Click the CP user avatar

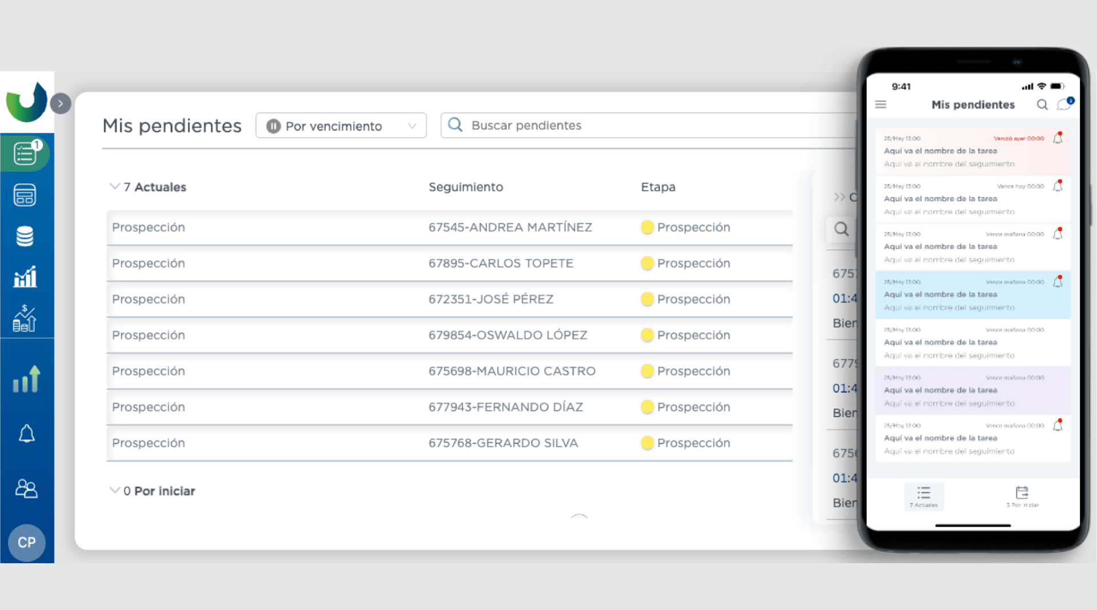click(x=27, y=542)
